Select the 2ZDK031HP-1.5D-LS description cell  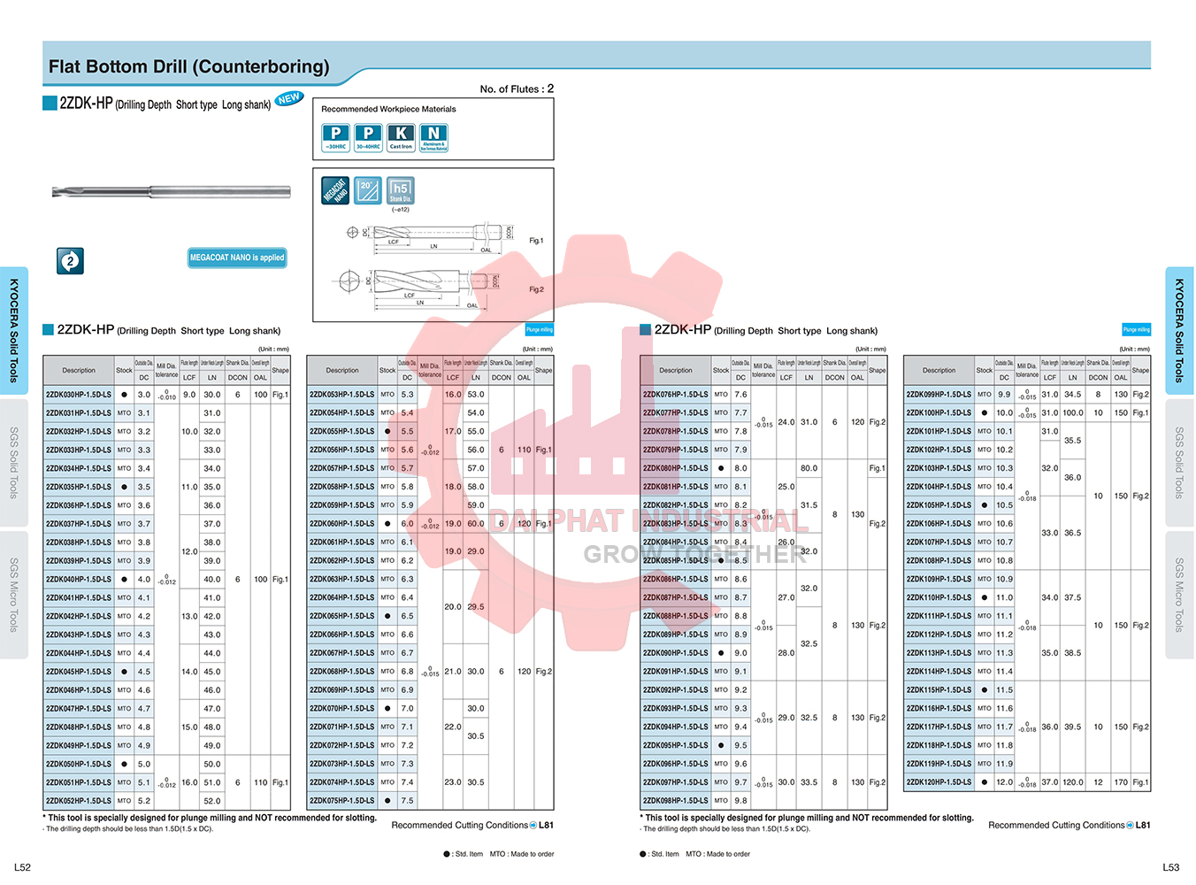click(79, 412)
